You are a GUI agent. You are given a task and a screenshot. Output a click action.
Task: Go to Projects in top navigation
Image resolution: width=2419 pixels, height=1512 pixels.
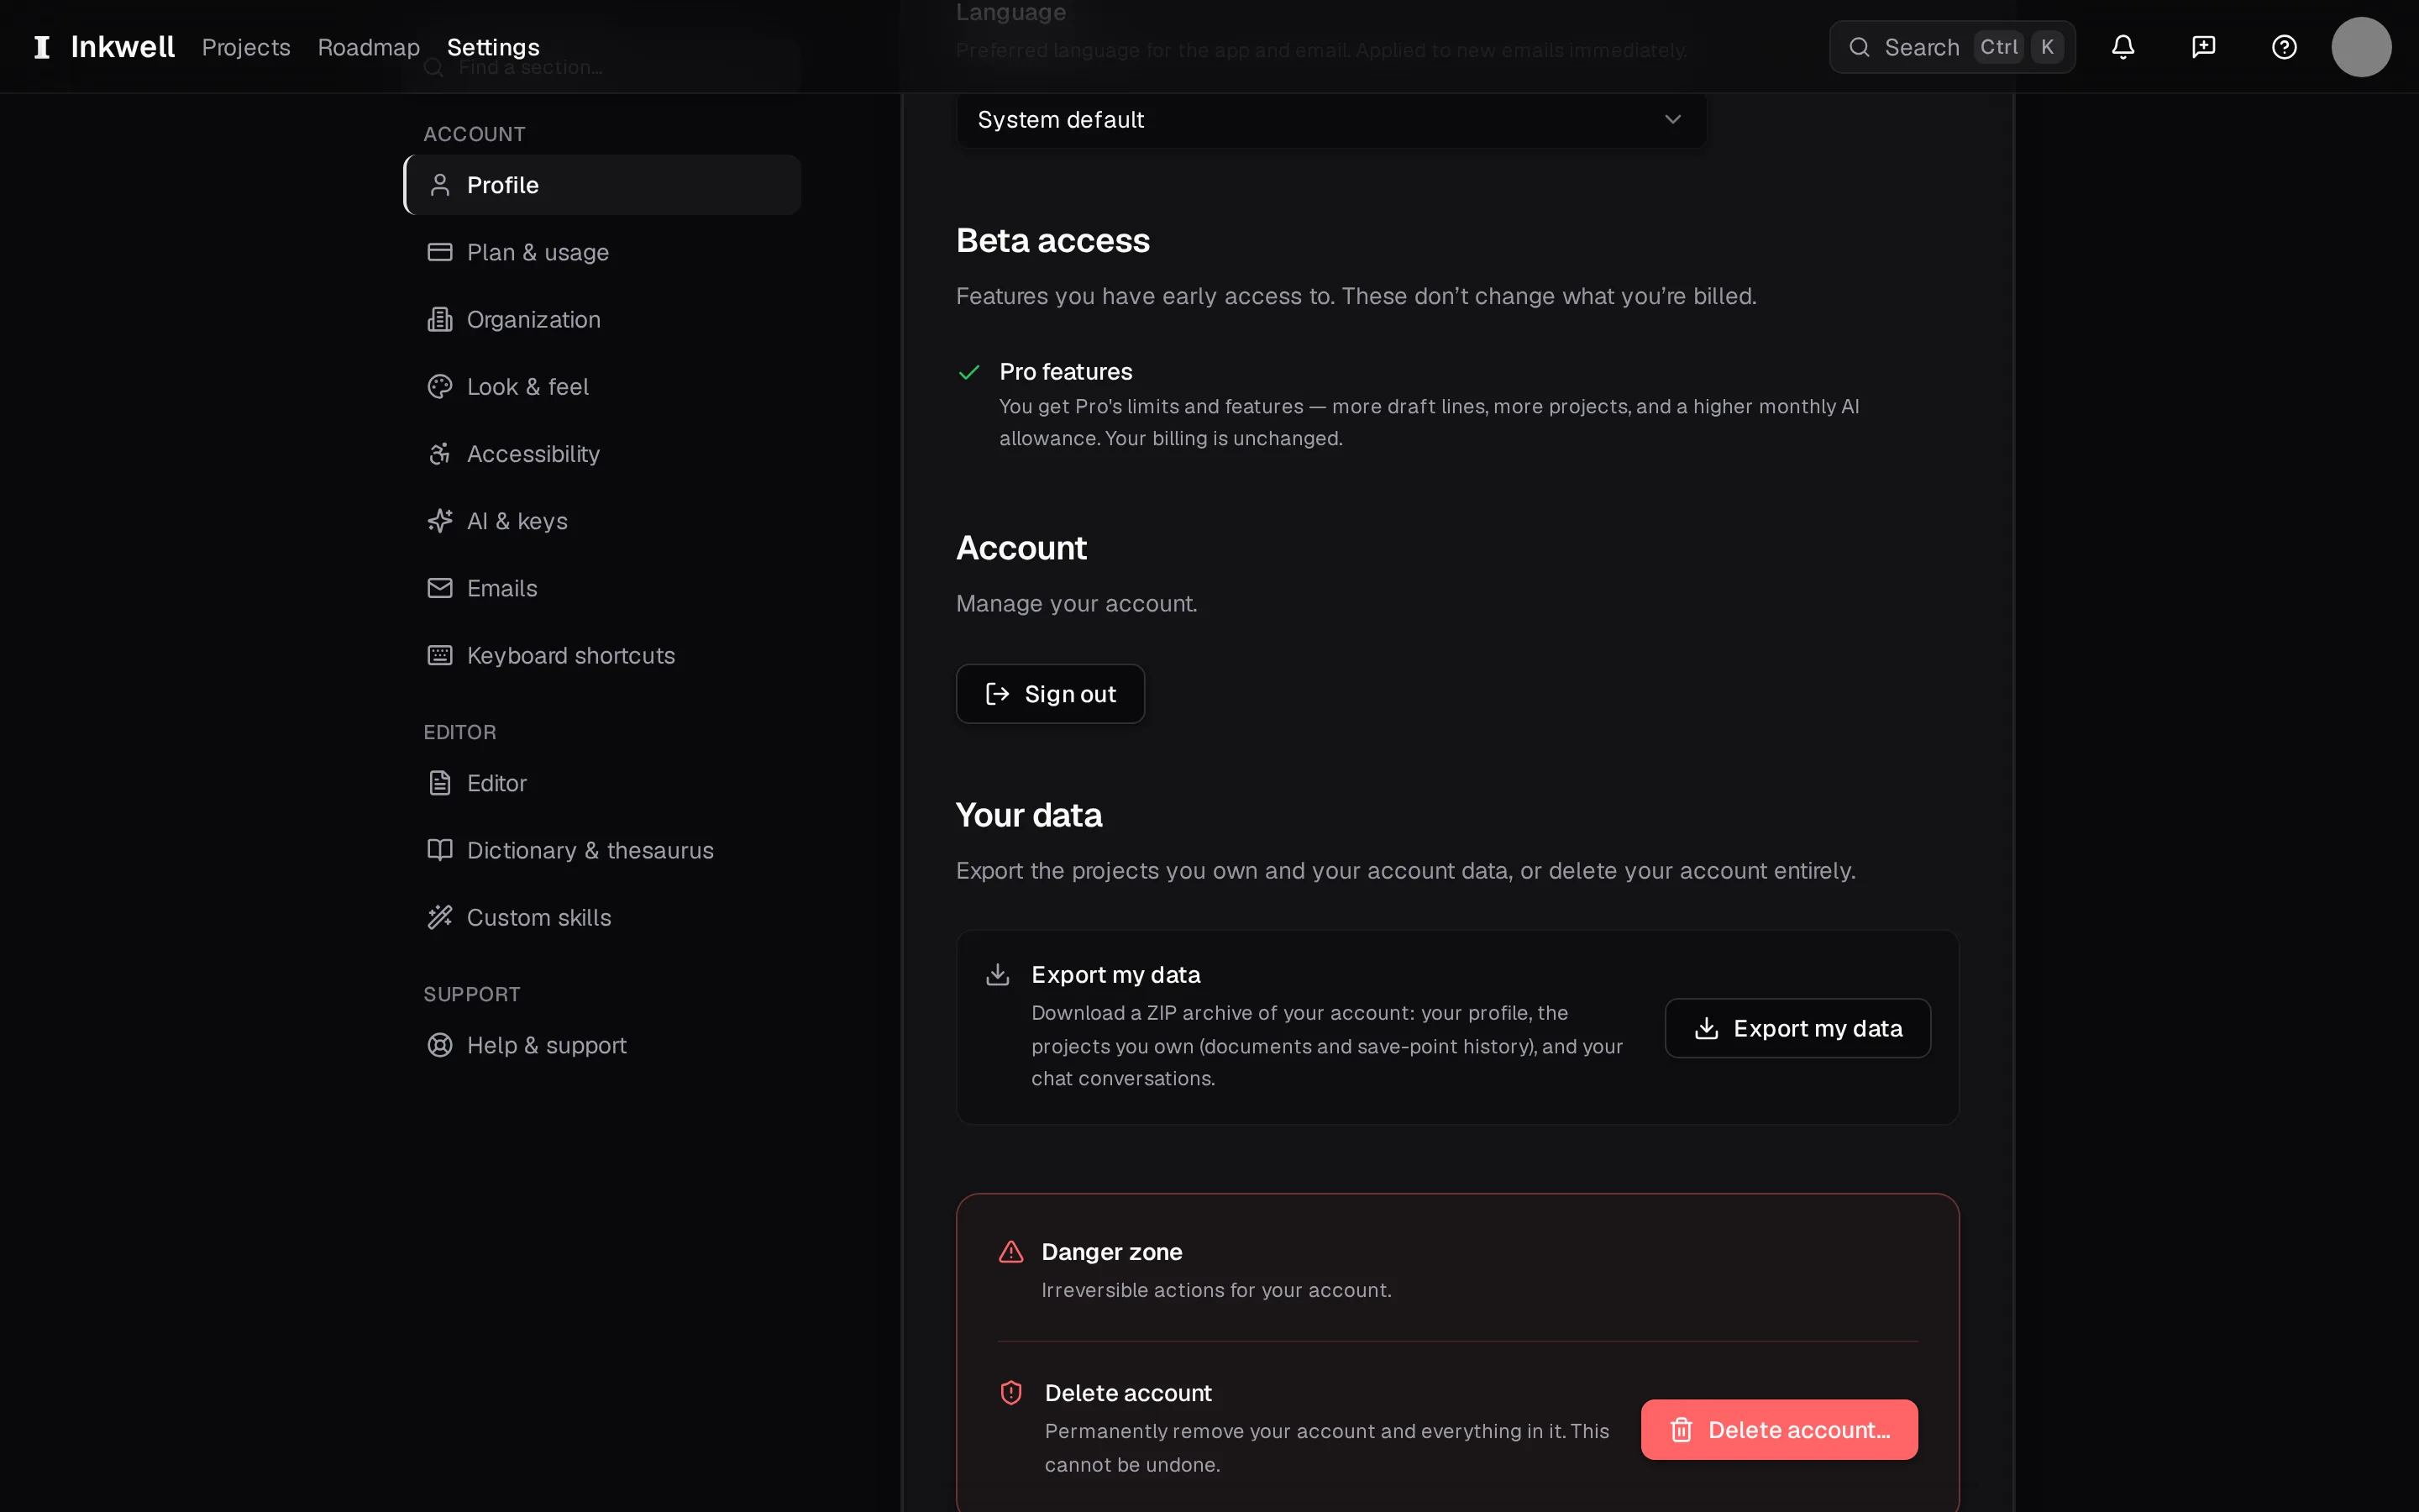(x=246, y=47)
